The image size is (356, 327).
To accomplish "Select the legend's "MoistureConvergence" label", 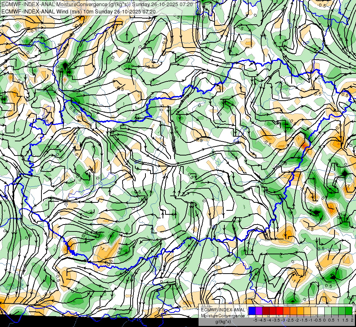I will [223, 316].
